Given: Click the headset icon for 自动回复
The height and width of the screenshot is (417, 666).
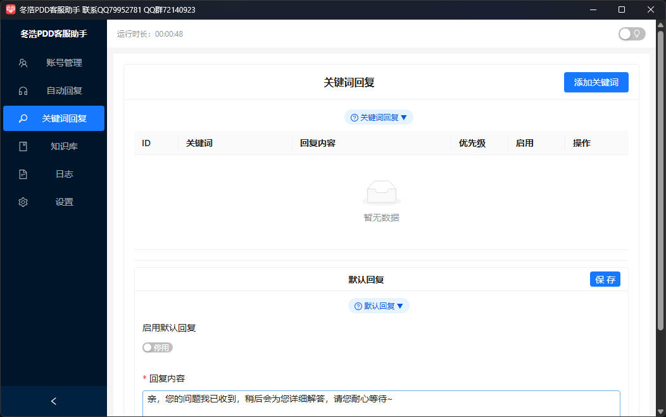Looking at the screenshot, I should click(x=23, y=91).
